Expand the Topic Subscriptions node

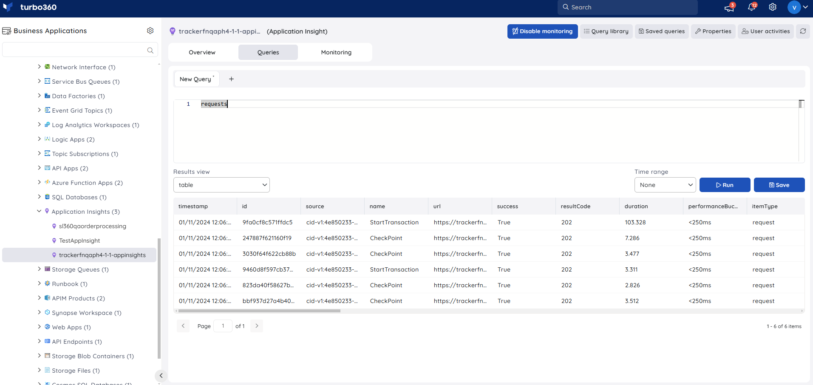click(x=39, y=153)
